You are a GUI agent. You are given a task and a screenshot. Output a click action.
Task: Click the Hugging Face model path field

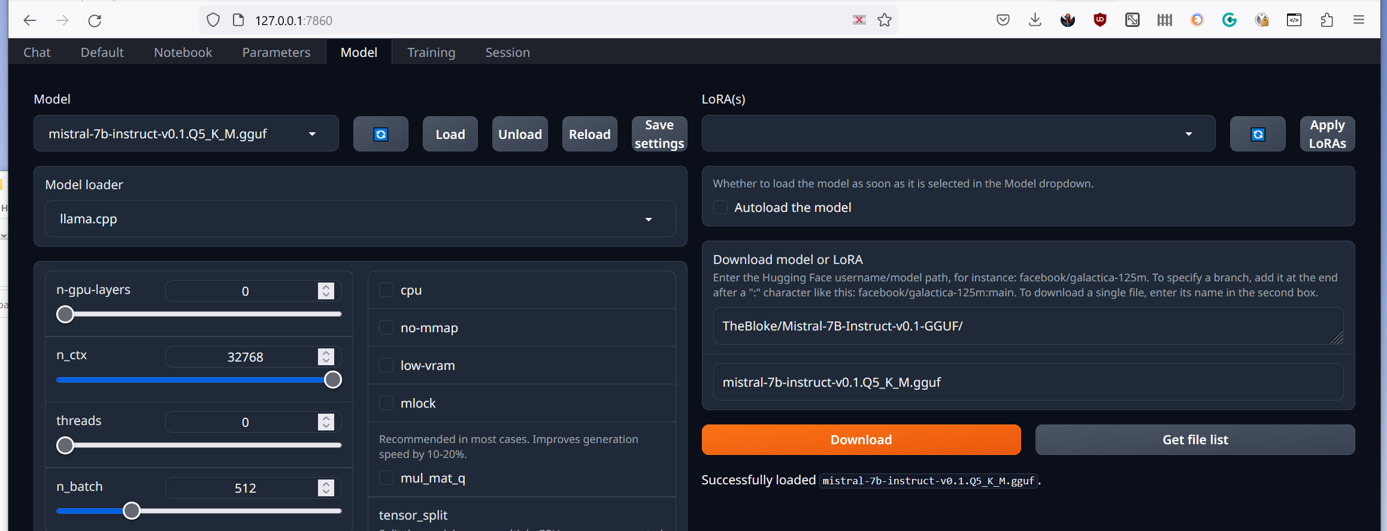tap(1028, 326)
